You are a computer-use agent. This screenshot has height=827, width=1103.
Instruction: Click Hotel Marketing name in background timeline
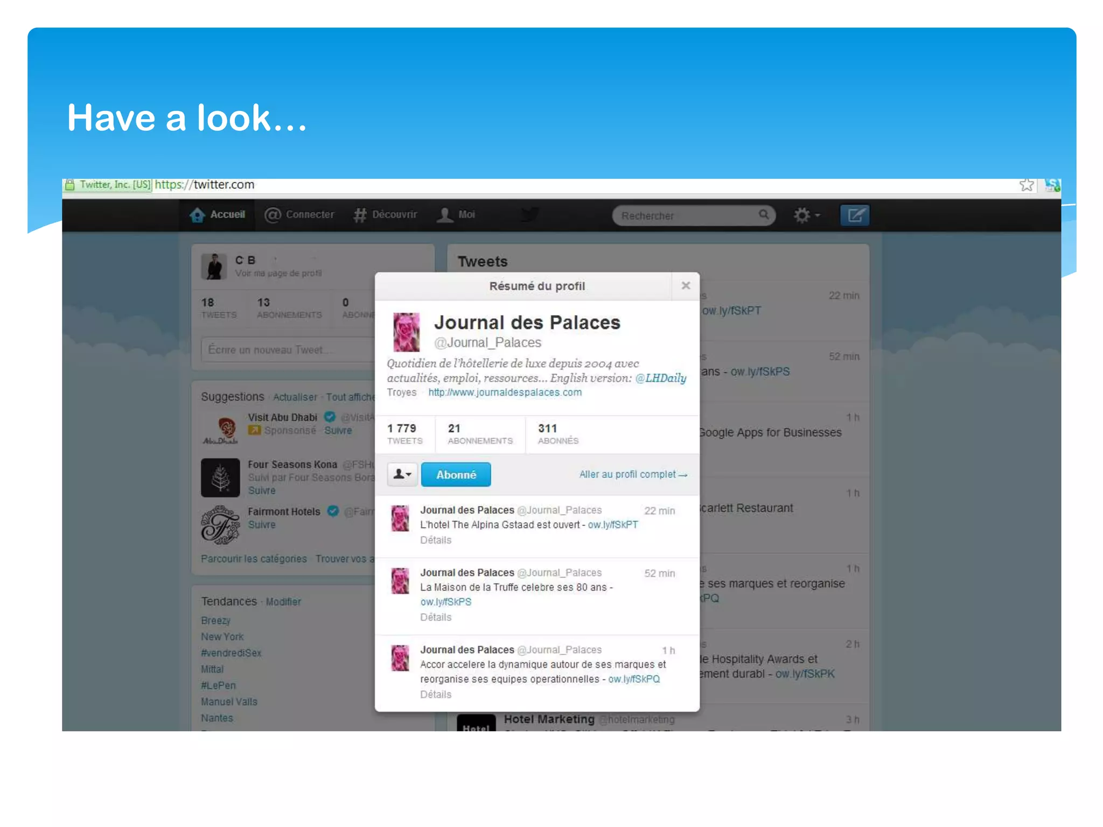tap(549, 719)
